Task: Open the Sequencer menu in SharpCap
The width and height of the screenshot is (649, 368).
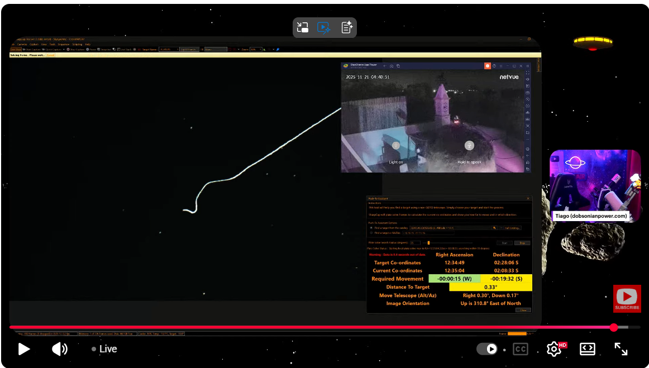Action: (64, 44)
